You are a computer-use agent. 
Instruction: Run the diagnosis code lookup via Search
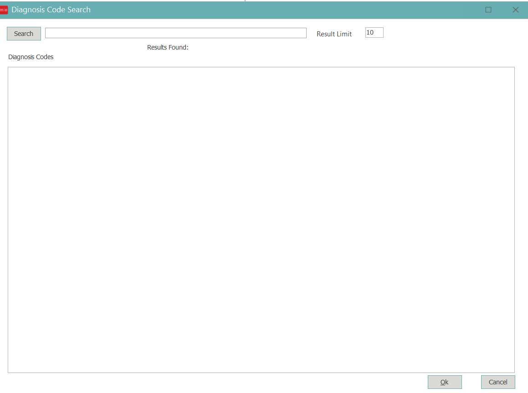coord(24,34)
